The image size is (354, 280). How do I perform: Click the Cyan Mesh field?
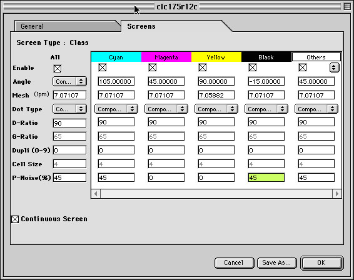116,95
